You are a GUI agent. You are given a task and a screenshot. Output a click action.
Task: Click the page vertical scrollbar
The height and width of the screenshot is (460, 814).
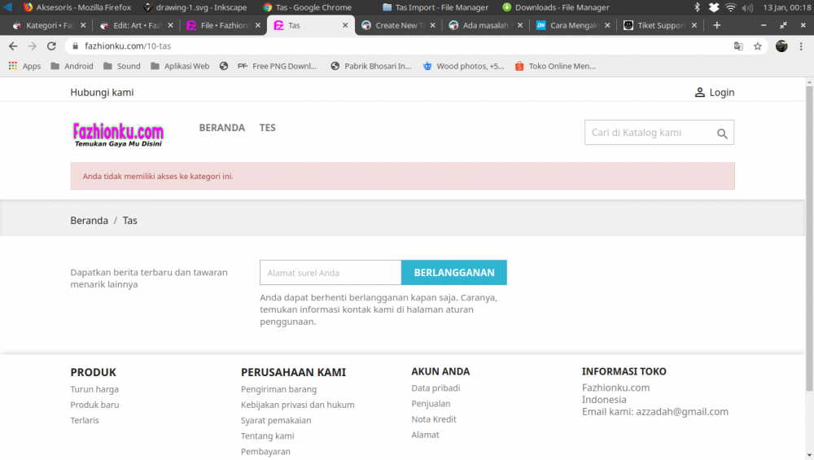tap(809, 239)
